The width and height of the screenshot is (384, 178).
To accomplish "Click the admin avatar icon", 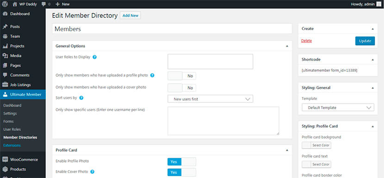I will 379,4.
